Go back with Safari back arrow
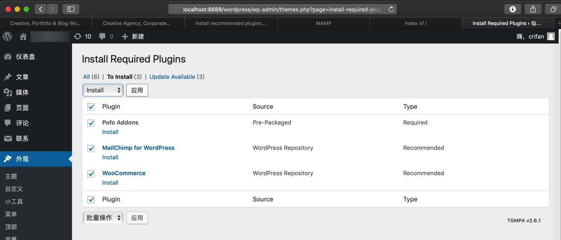561x240 pixels. 41,9
